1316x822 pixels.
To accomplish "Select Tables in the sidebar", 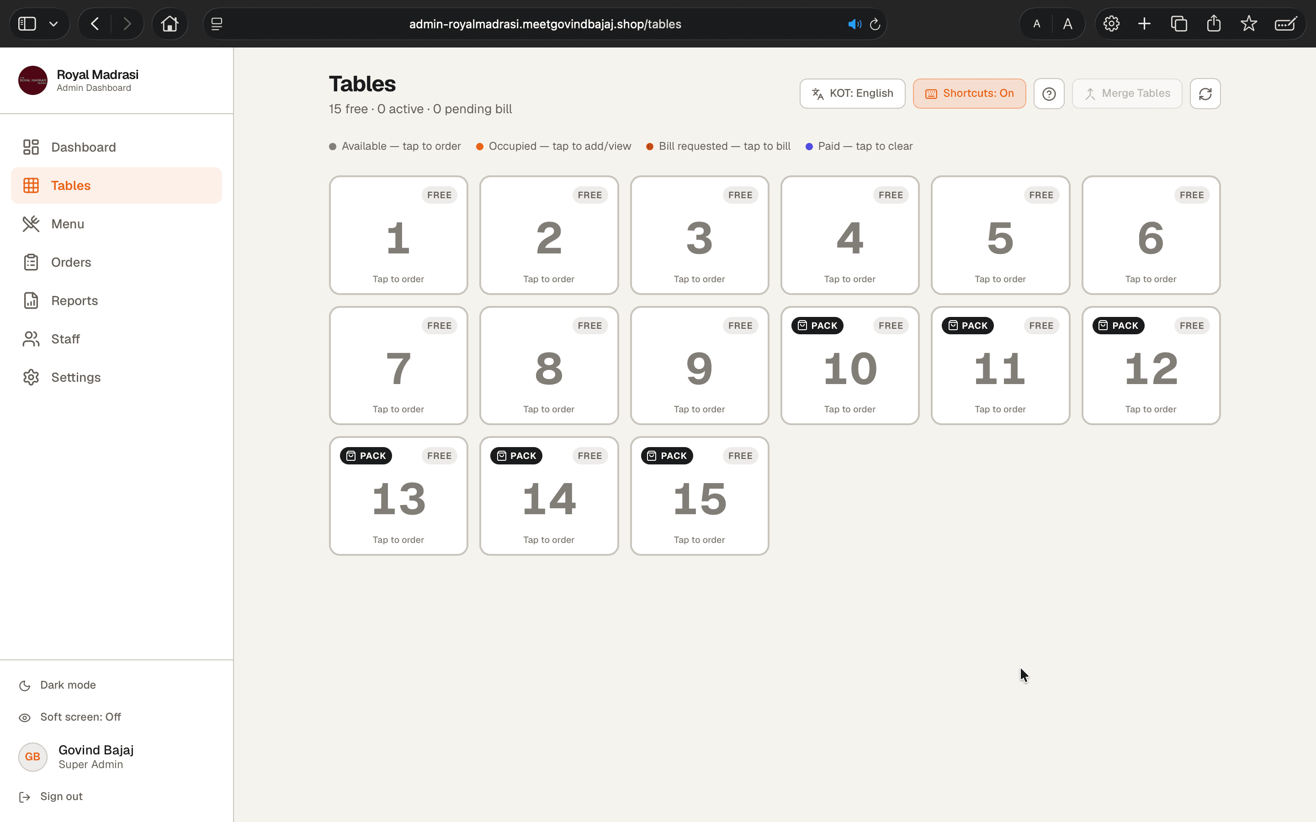I will pyautogui.click(x=117, y=185).
